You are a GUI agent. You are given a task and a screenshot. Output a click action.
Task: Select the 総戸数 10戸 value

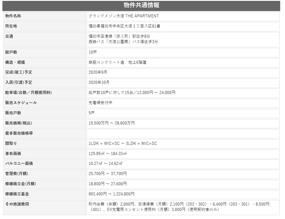[x=93, y=53]
